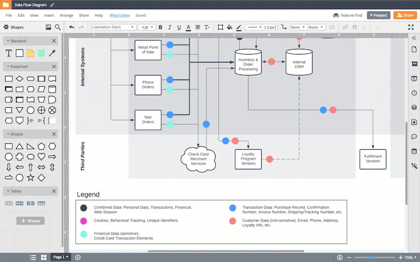The height and width of the screenshot is (262, 420).
Task: Click the orange Share button
Action: pyautogui.click(x=405, y=15)
